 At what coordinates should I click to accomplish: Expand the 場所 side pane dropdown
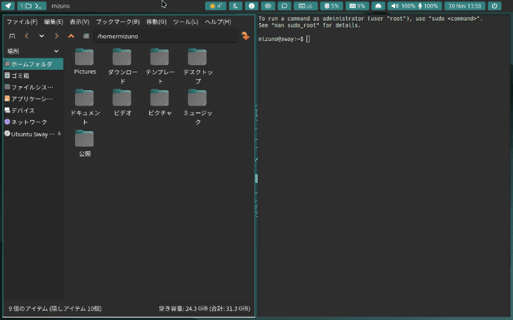point(56,51)
